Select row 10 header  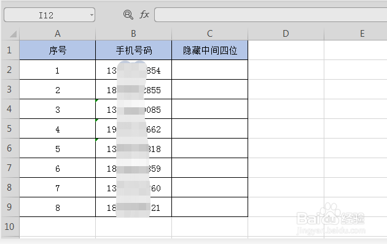[x=10, y=227]
